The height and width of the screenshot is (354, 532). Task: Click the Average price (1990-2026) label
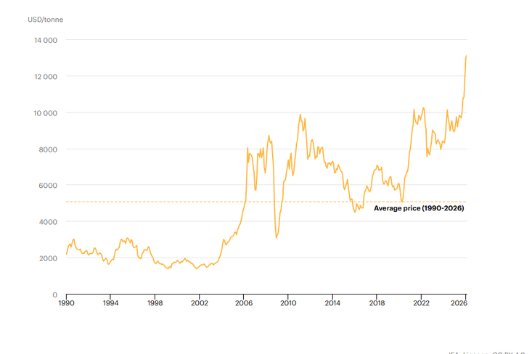[x=419, y=208]
